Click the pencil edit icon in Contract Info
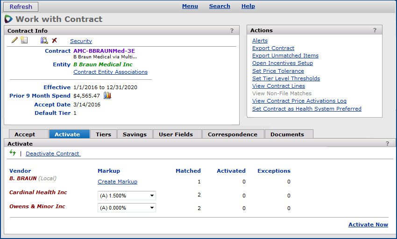Viewport: 397px width, 239px height. 14,41
